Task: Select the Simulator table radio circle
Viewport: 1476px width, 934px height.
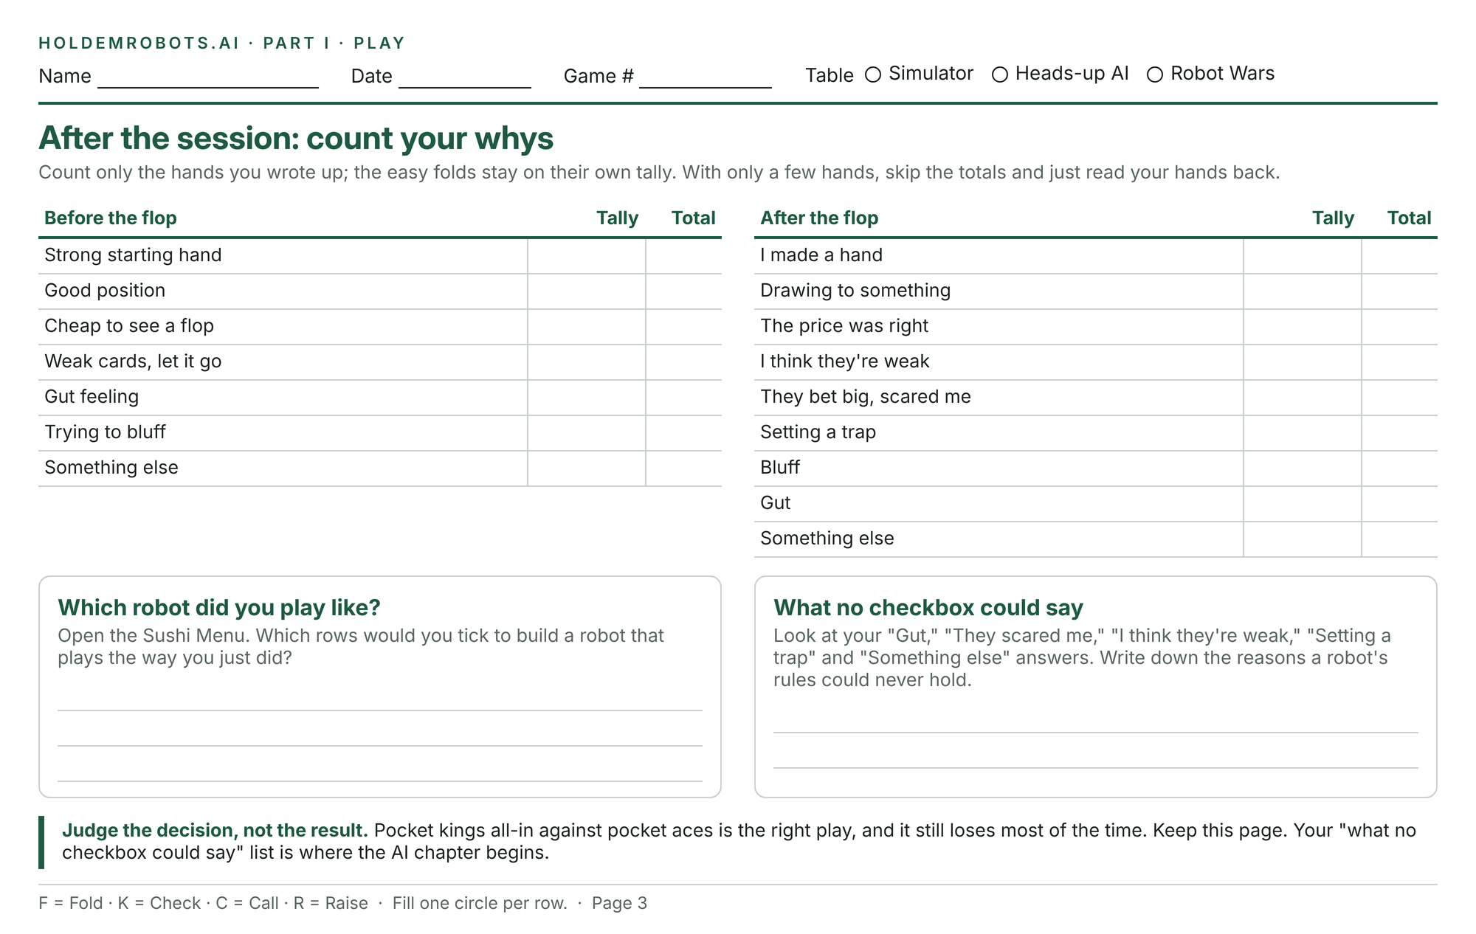Action: pyautogui.click(x=873, y=75)
